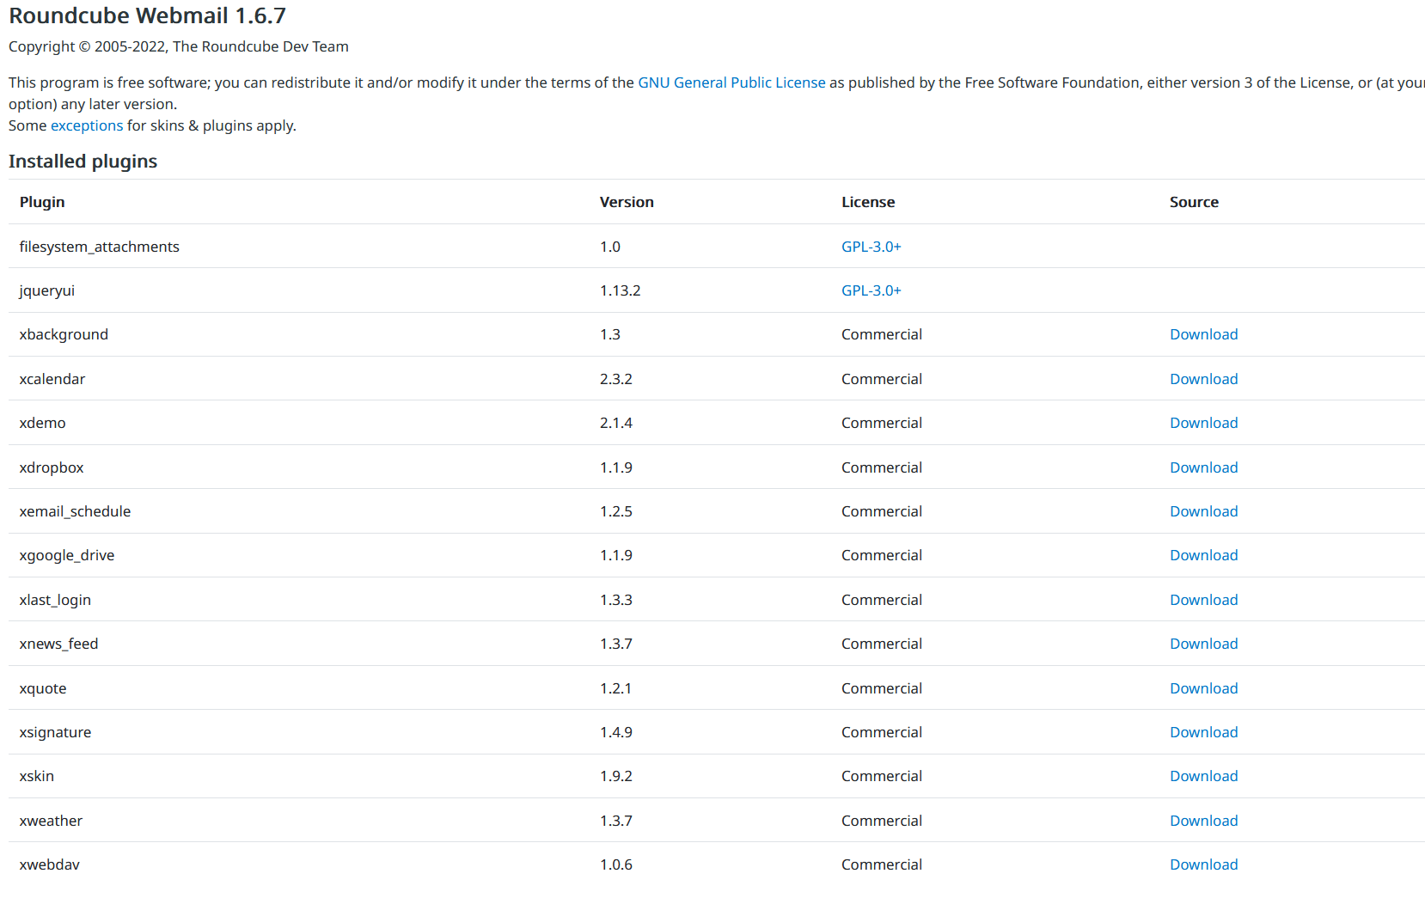Click the Roundcube Dev Team copyright line
Viewport: 1425px width, 898px height.
pos(179,46)
